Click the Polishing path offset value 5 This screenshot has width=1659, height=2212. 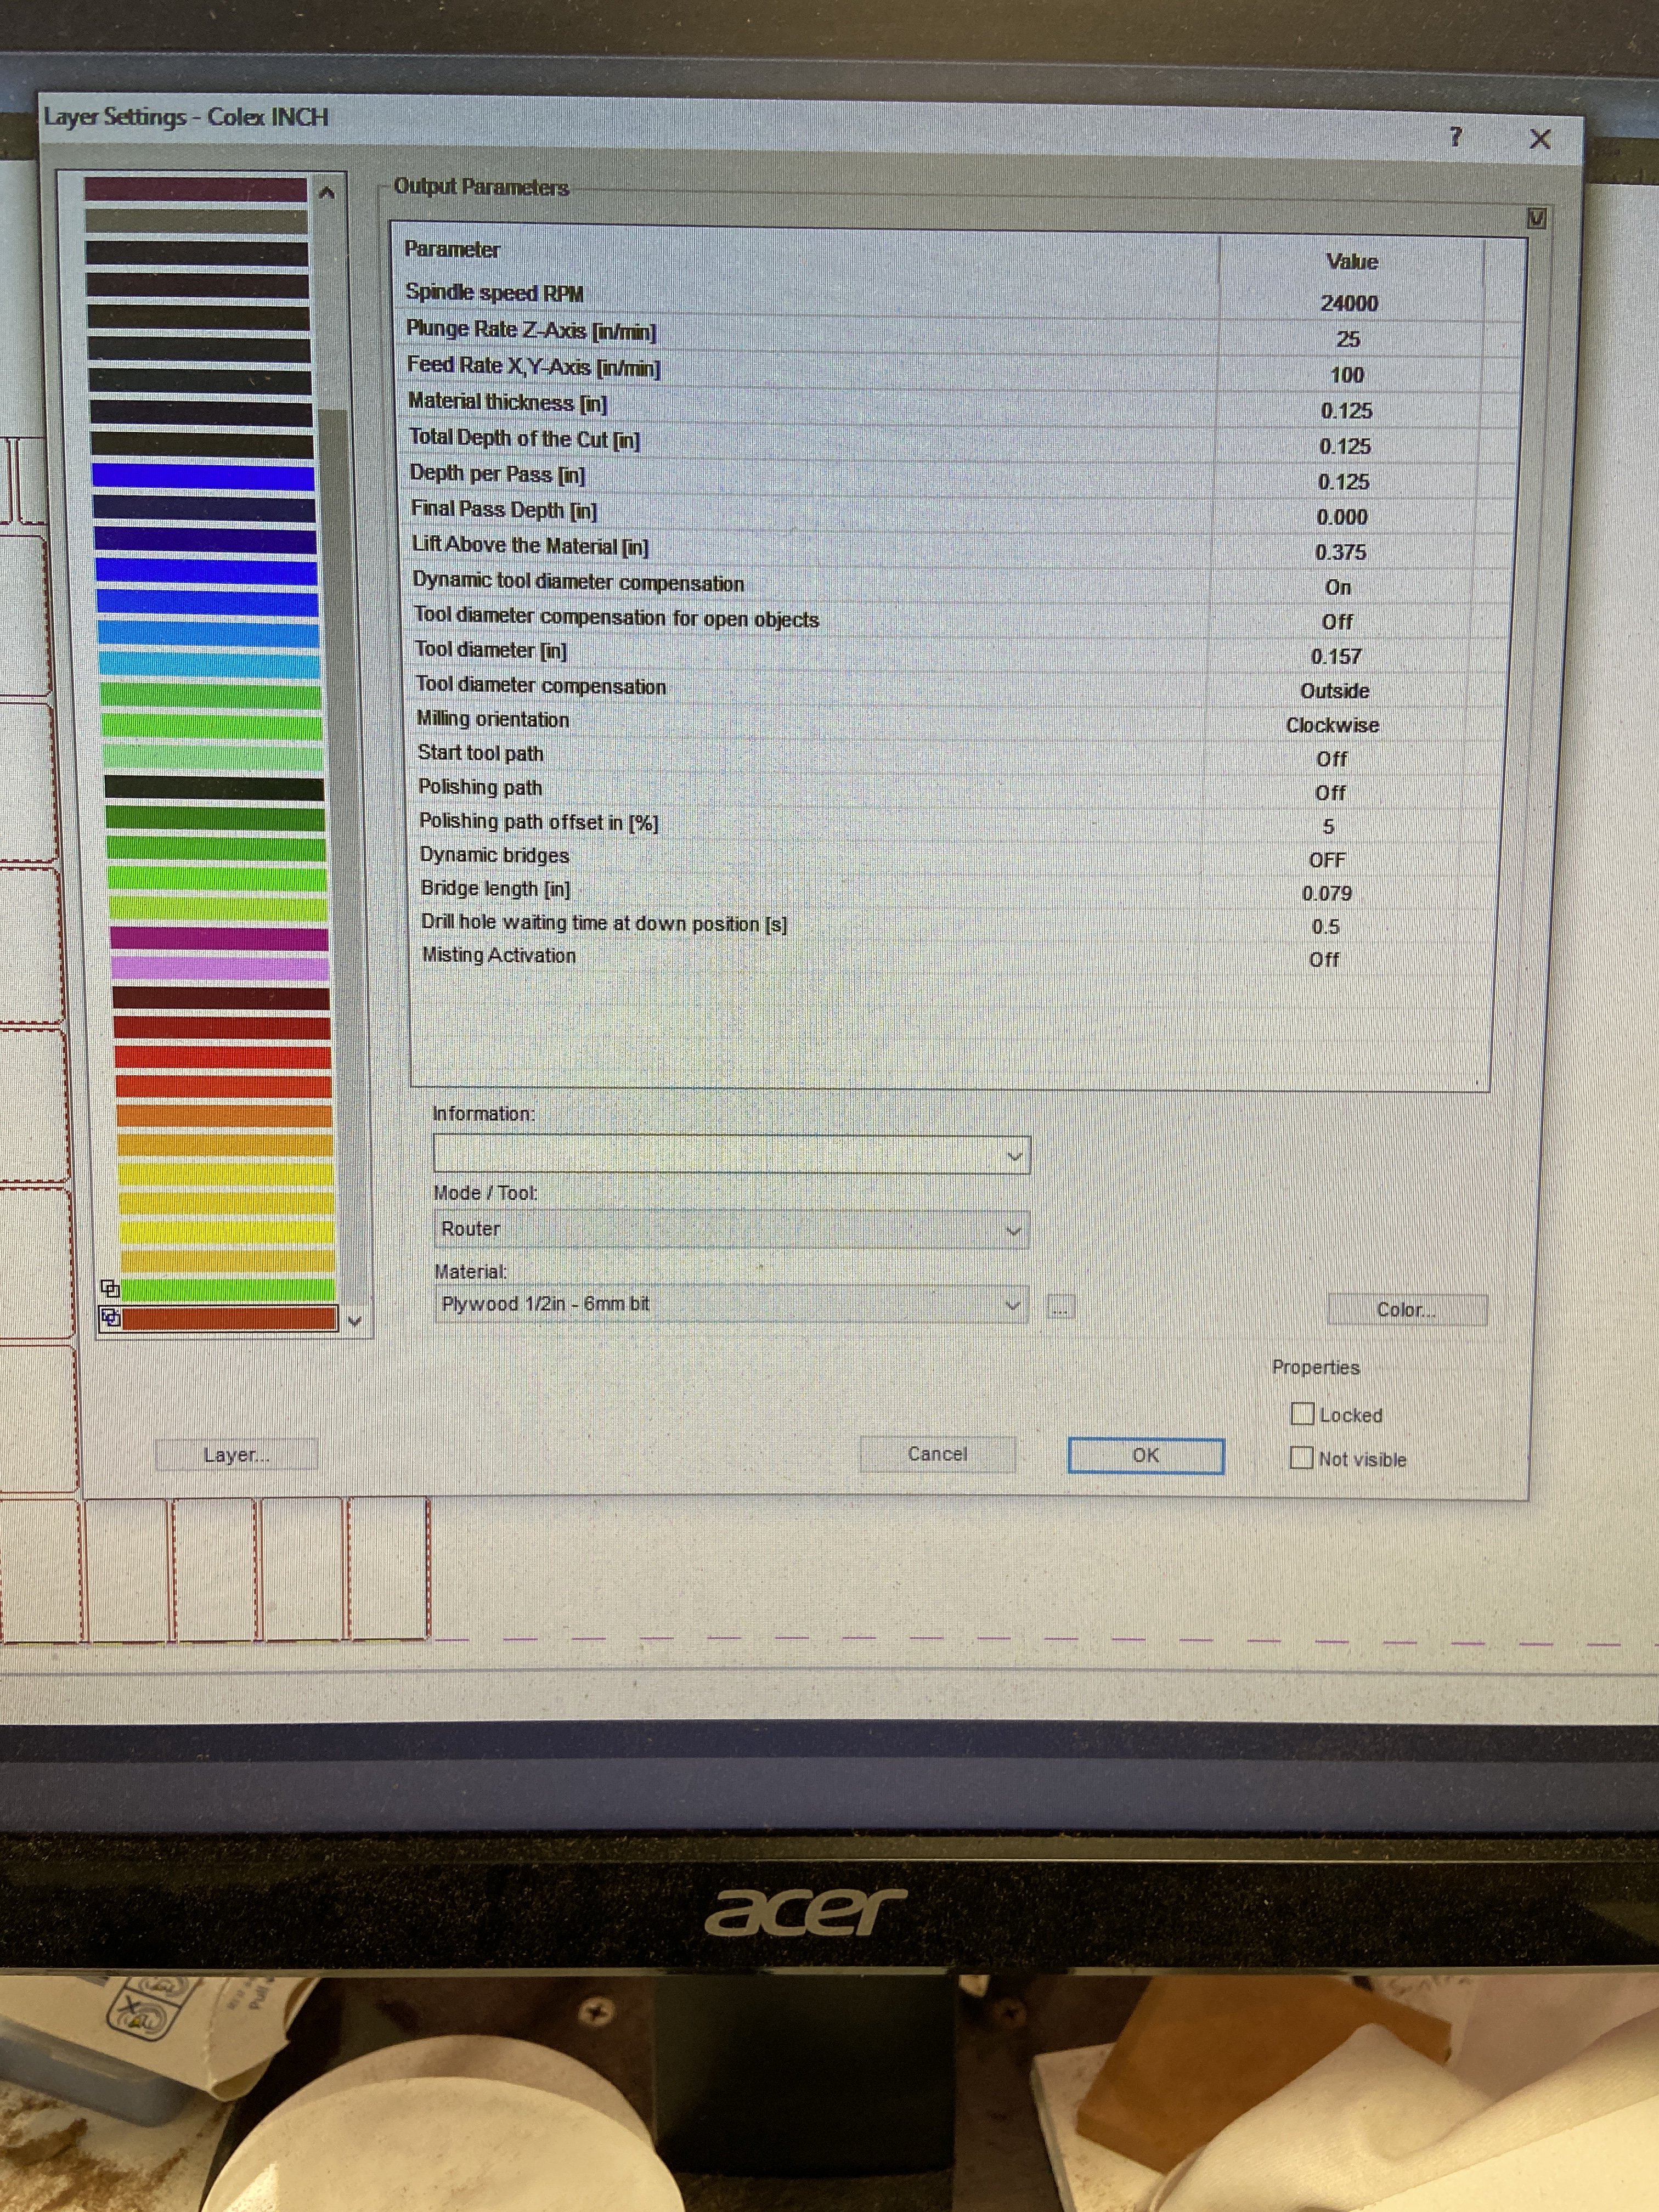coord(1328,827)
